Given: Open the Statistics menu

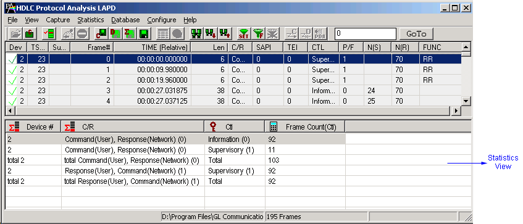Looking at the screenshot, I should point(91,20).
